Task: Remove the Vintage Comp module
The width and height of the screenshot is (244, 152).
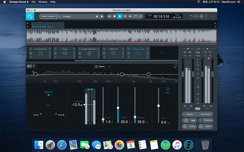Action: (x=148, y=49)
